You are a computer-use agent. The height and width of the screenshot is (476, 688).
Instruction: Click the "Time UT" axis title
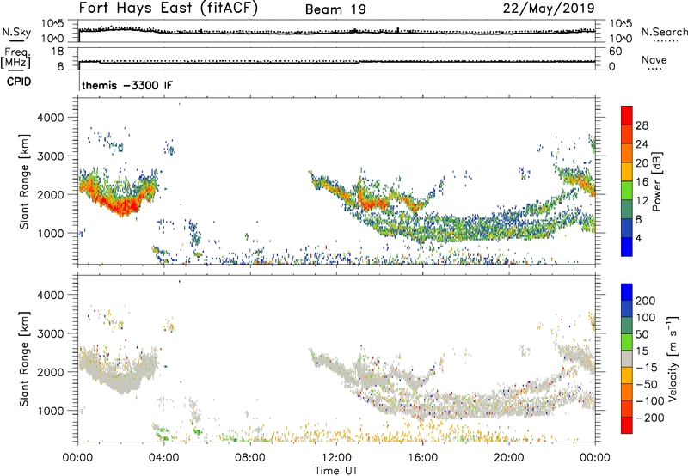[336, 471]
